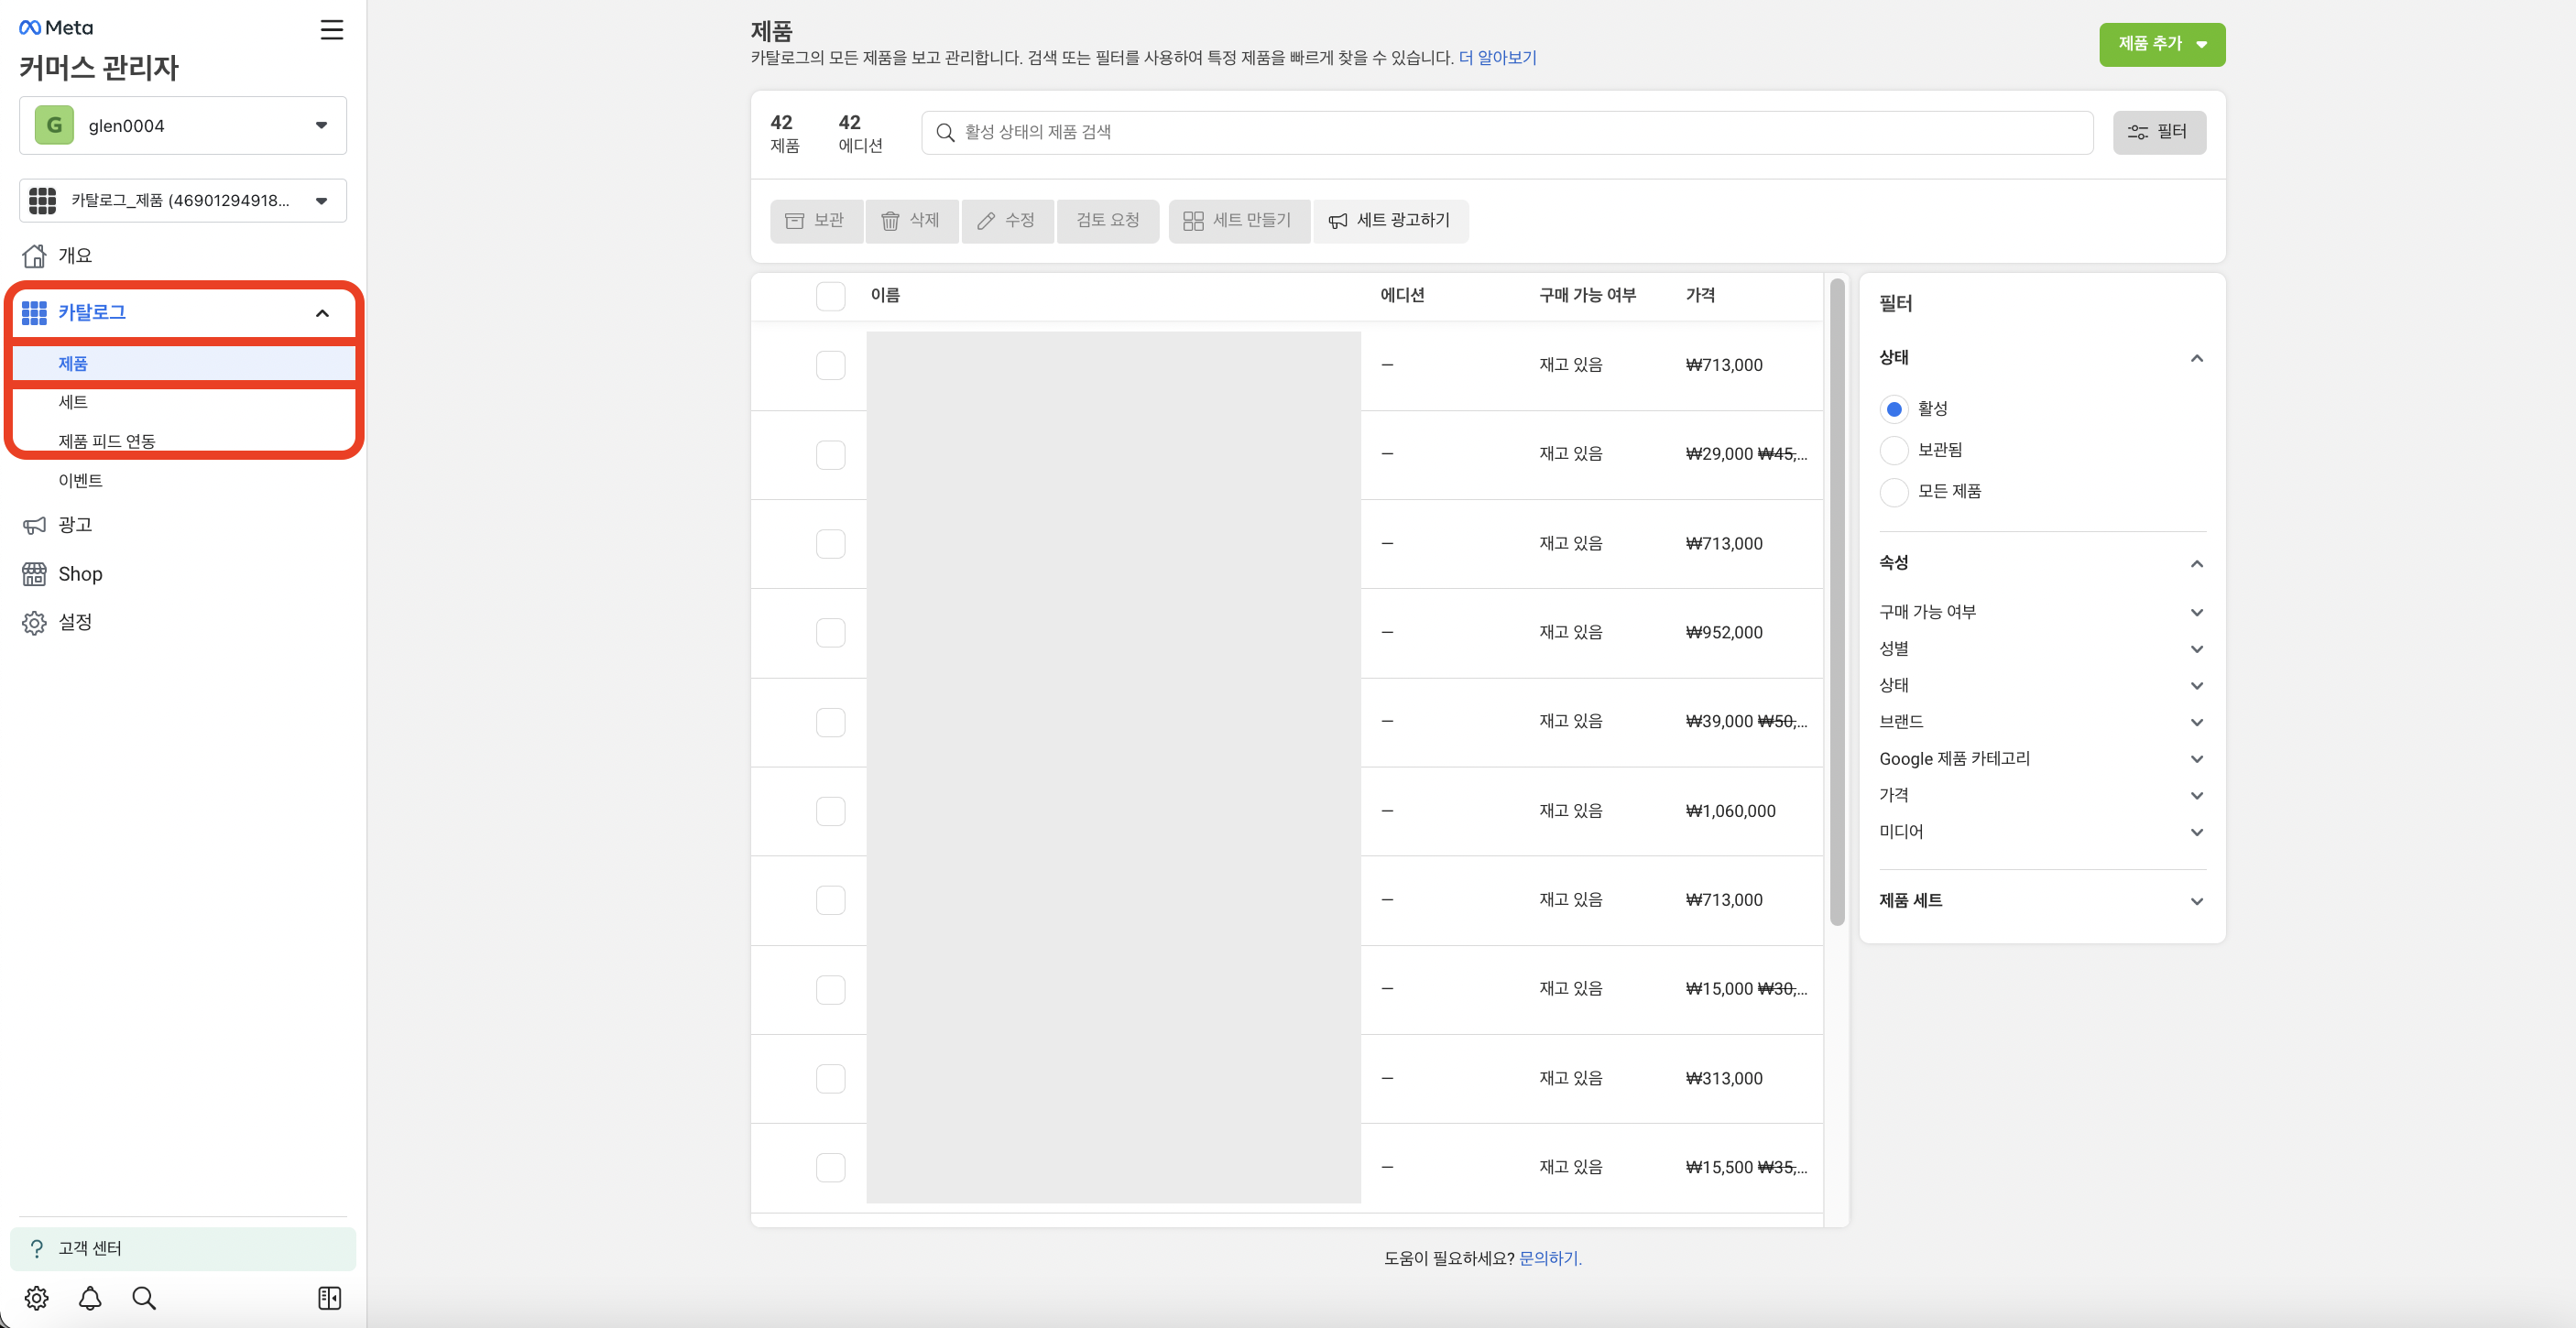Open 세트 만들기 with its grid icon
Viewport: 2576px width, 1328px height.
1192,220
